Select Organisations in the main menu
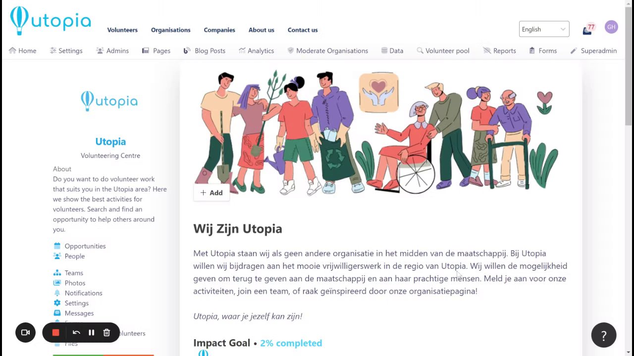Image resolution: width=634 pixels, height=356 pixels. click(x=170, y=30)
